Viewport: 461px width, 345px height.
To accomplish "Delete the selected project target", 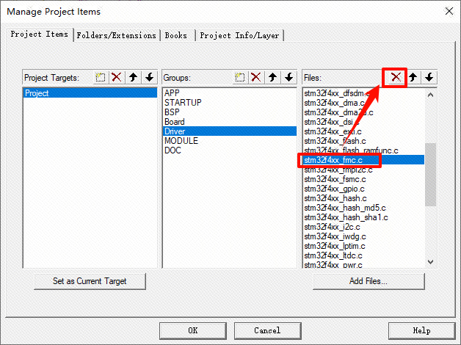I will pos(116,77).
